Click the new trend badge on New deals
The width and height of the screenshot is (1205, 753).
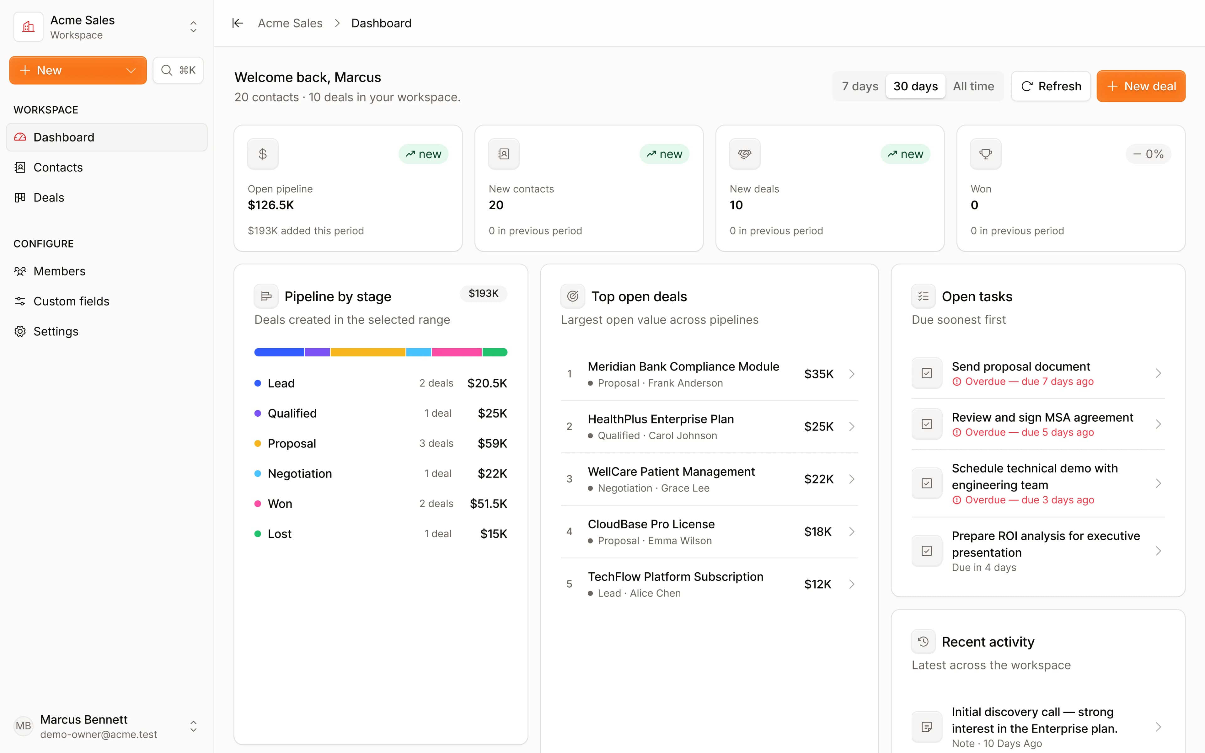tap(905, 154)
